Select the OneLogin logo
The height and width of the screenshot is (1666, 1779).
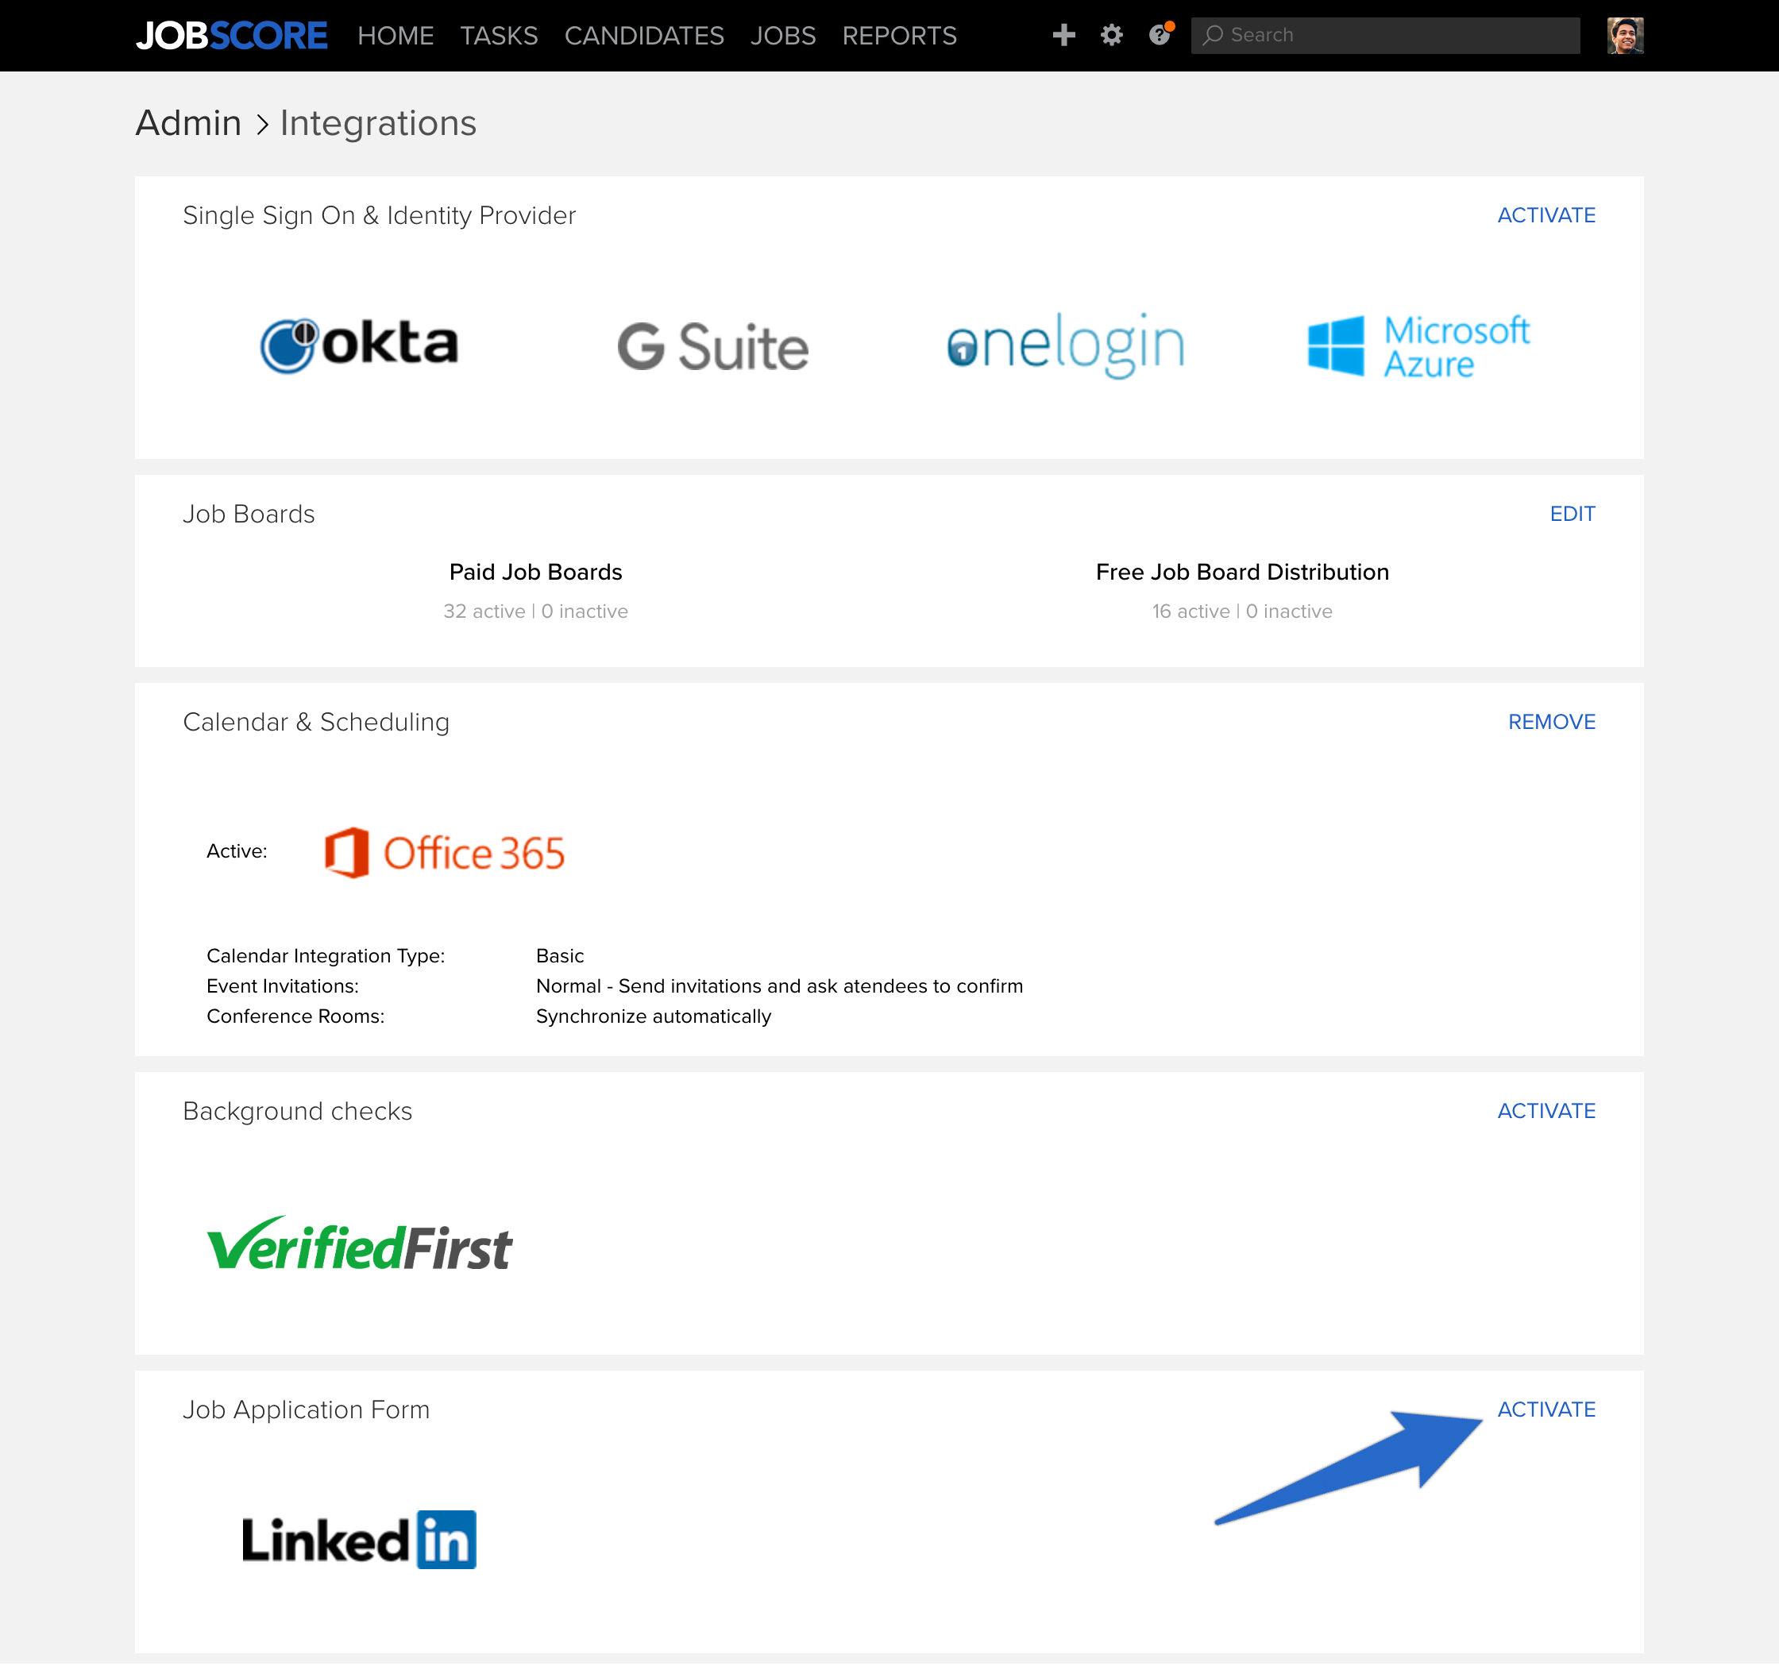[x=1065, y=345]
